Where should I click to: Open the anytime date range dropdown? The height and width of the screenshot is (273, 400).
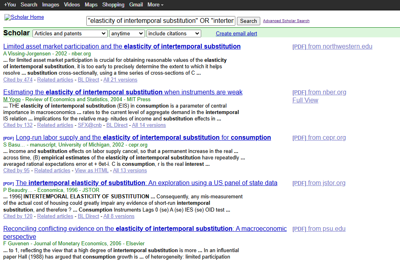point(127,33)
